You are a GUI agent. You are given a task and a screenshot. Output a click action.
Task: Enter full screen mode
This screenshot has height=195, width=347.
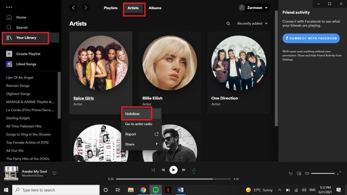[339, 173]
